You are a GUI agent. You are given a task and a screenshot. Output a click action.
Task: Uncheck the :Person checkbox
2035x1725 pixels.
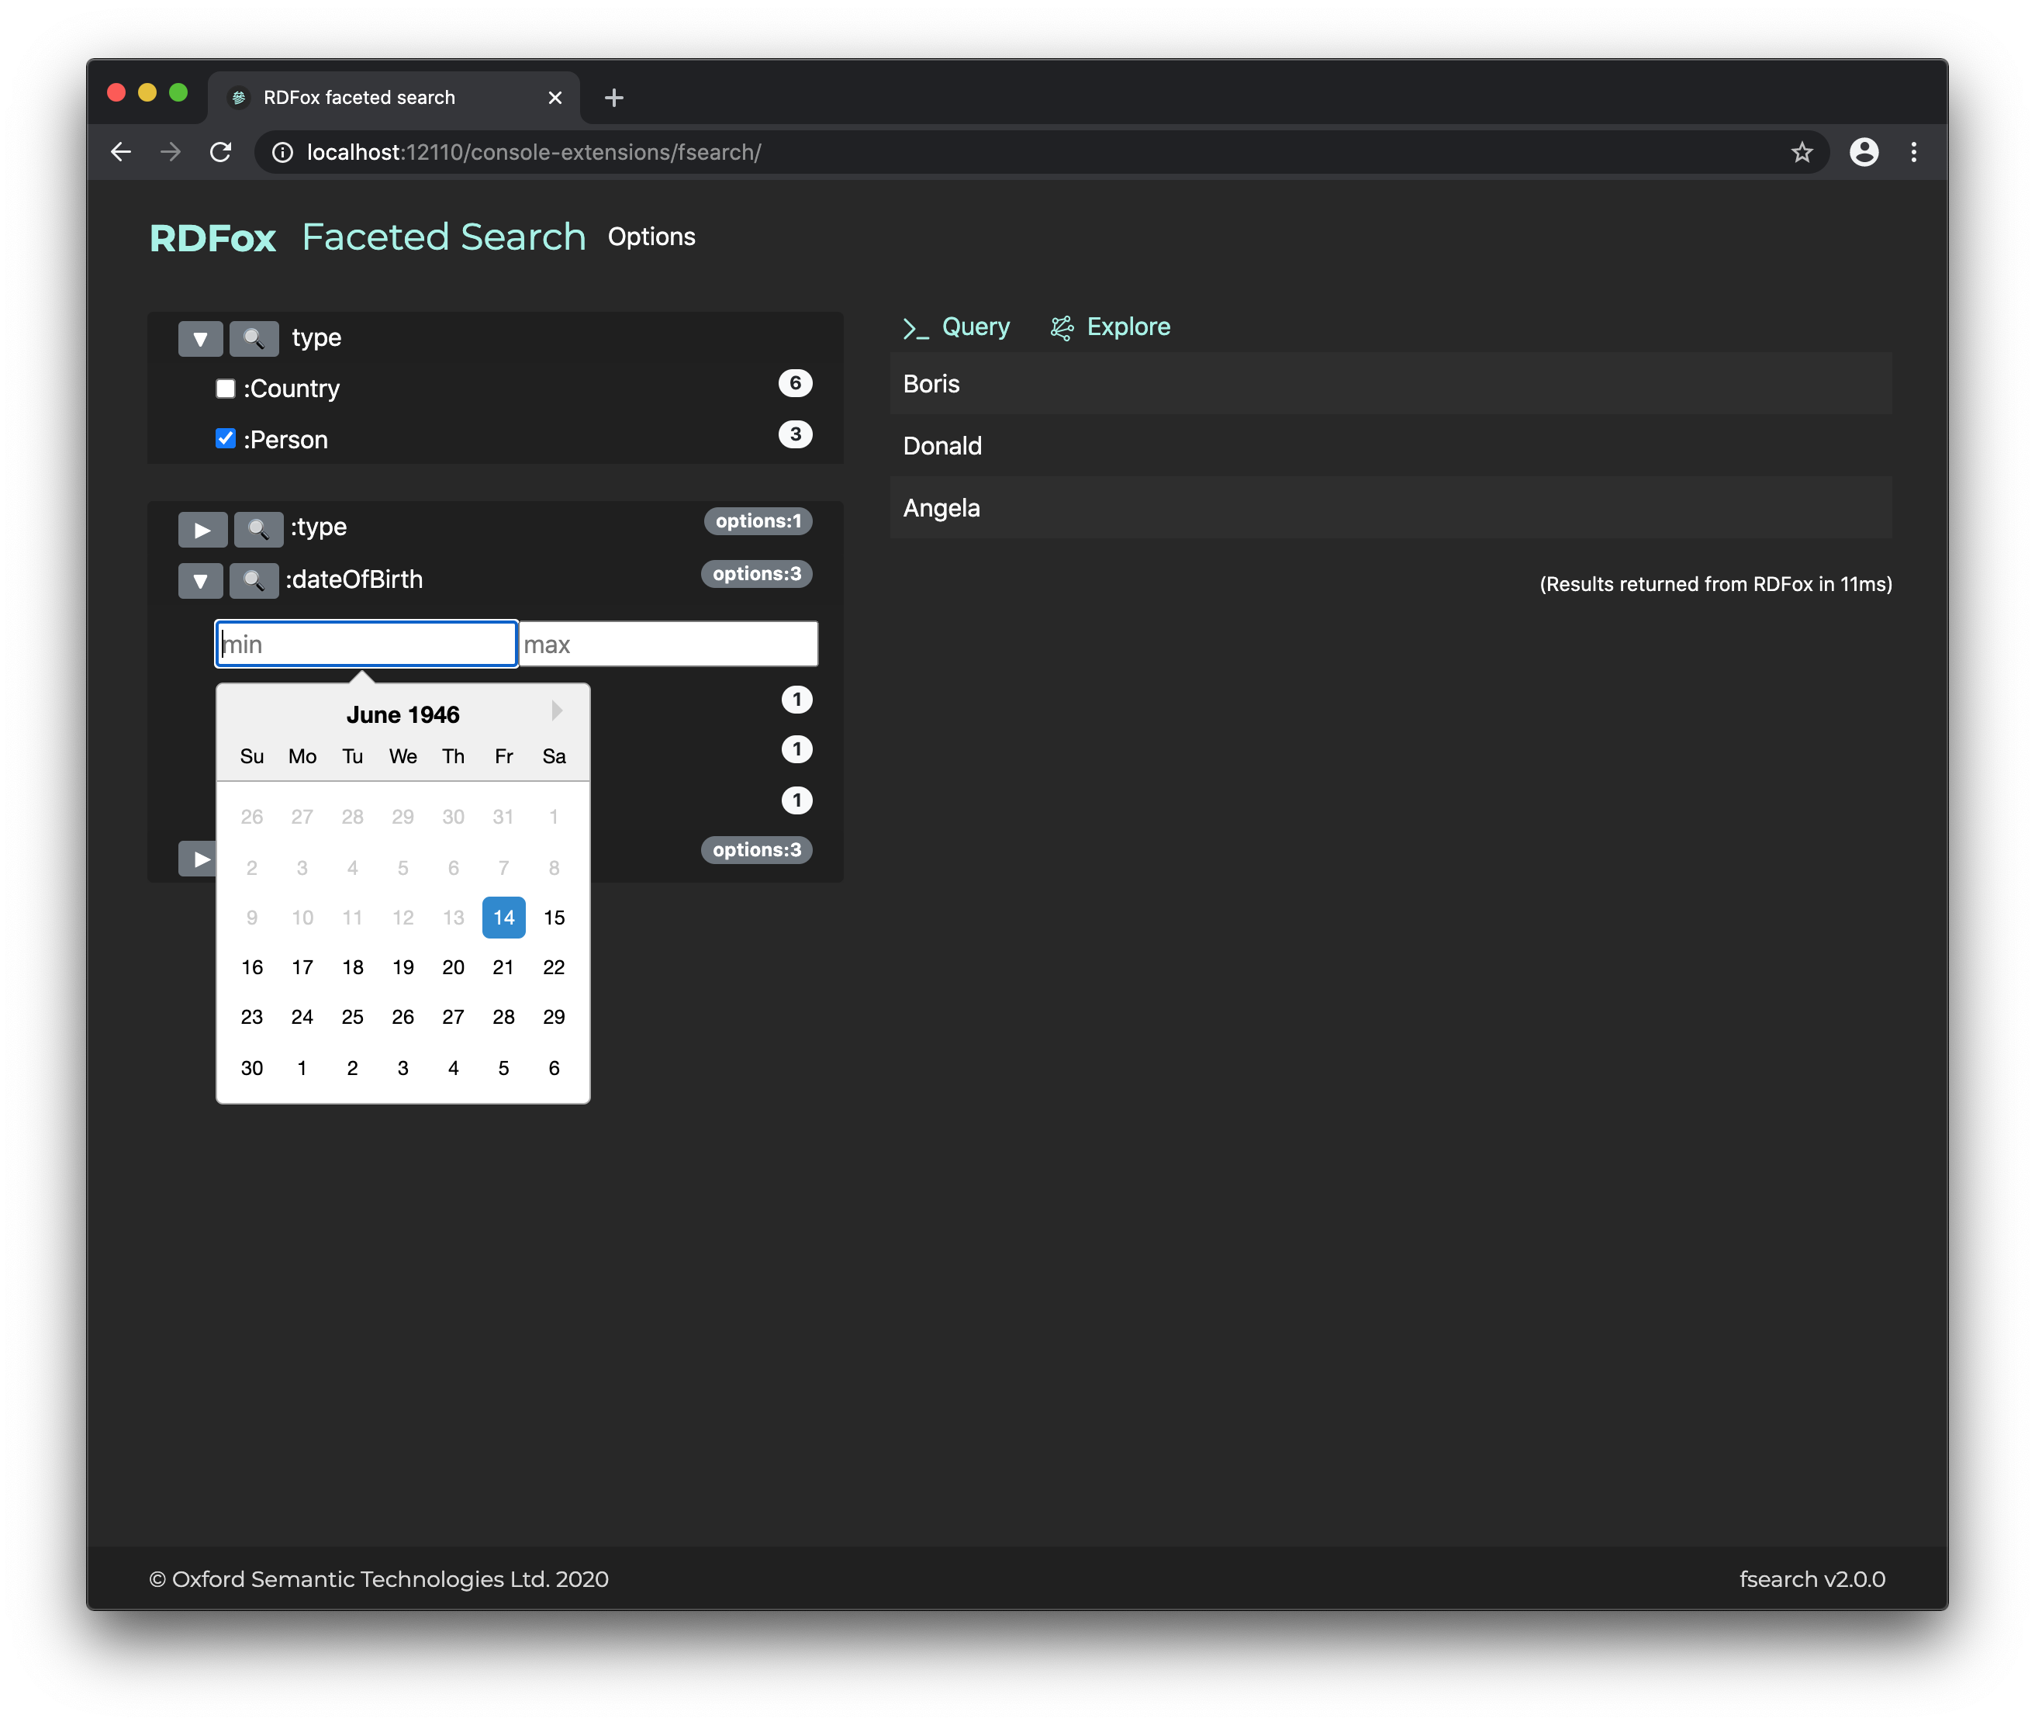(x=226, y=439)
